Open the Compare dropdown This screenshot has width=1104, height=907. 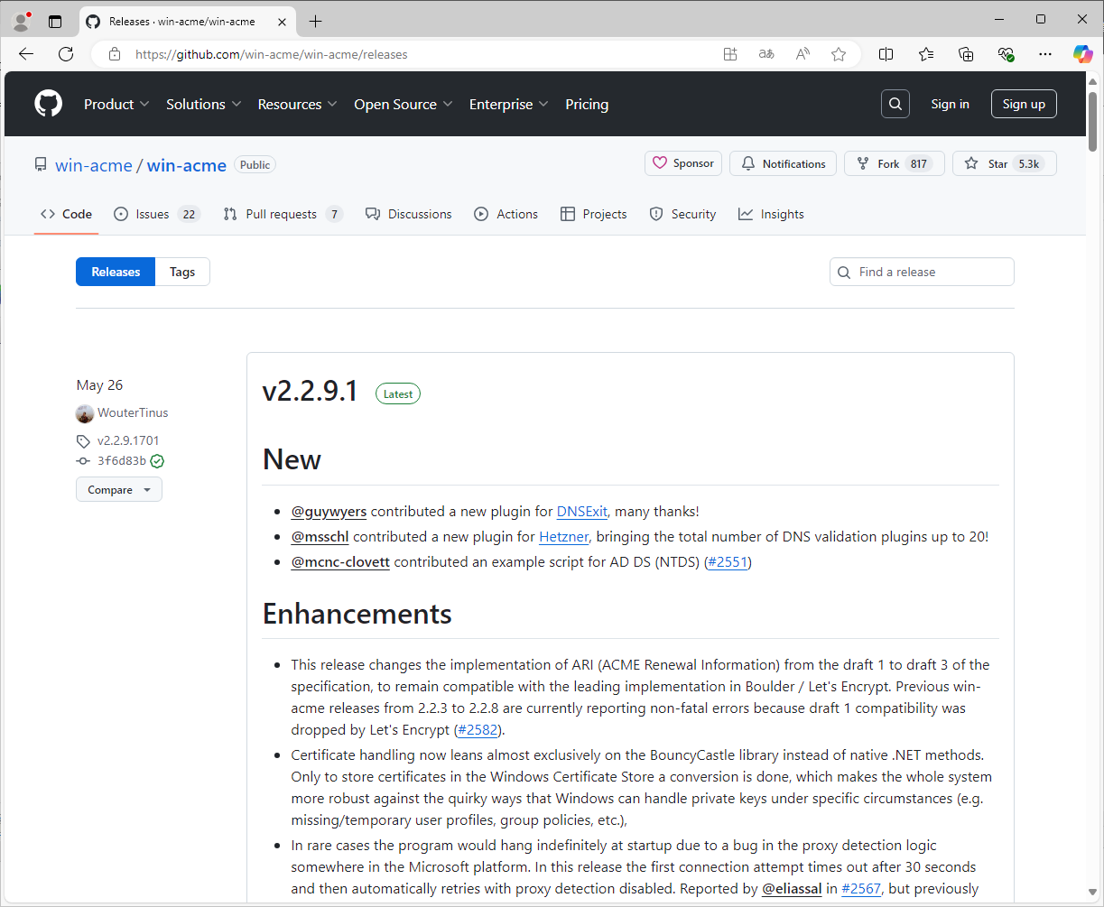119,490
